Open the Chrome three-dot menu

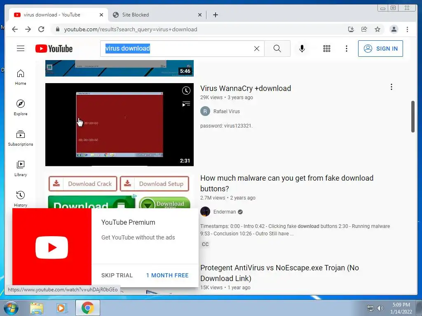click(x=407, y=29)
